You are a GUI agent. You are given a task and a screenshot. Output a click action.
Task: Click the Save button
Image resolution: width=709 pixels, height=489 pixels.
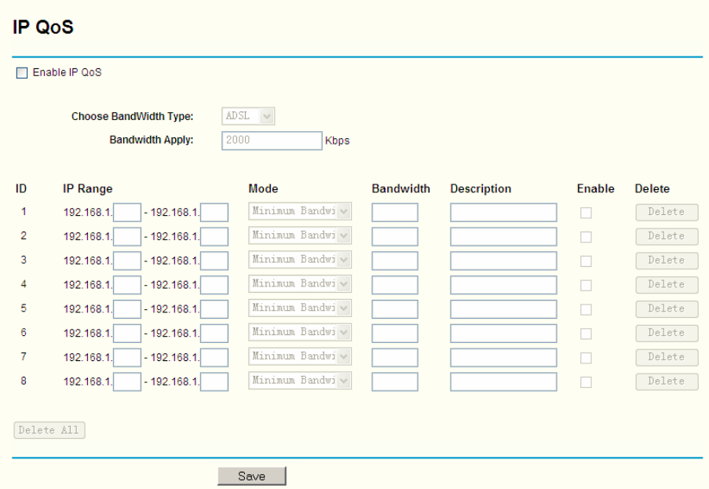(x=251, y=476)
